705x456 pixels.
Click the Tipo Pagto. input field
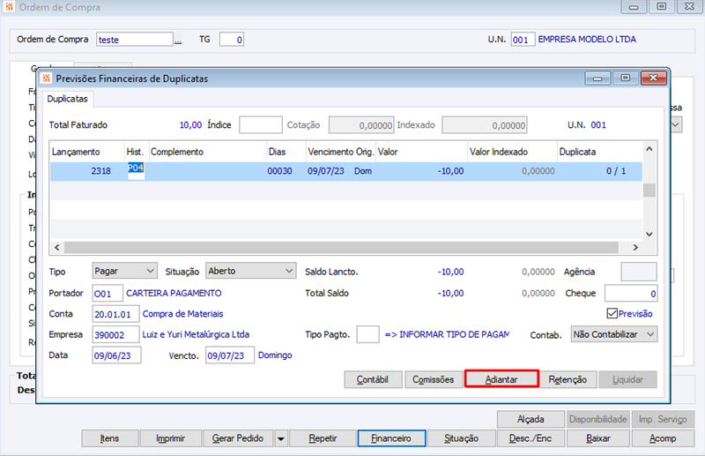(x=367, y=334)
